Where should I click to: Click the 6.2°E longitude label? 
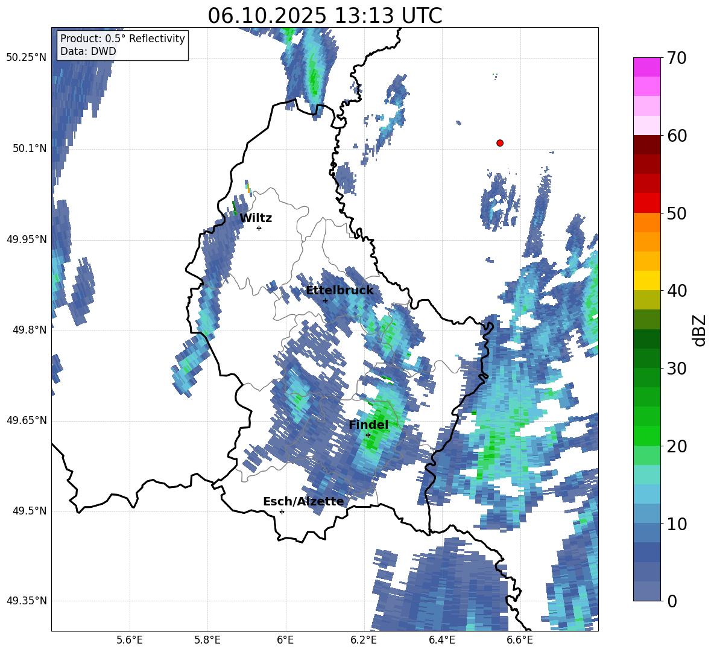[364, 640]
